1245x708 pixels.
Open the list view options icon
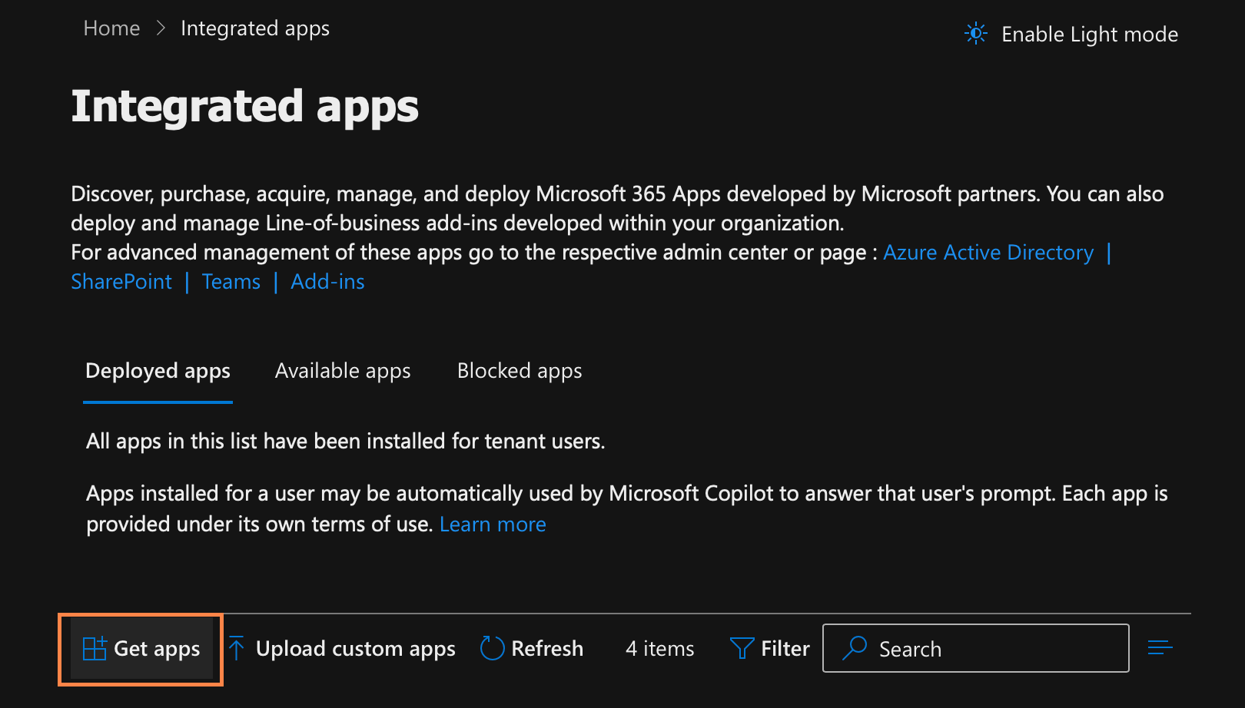pyautogui.click(x=1160, y=648)
